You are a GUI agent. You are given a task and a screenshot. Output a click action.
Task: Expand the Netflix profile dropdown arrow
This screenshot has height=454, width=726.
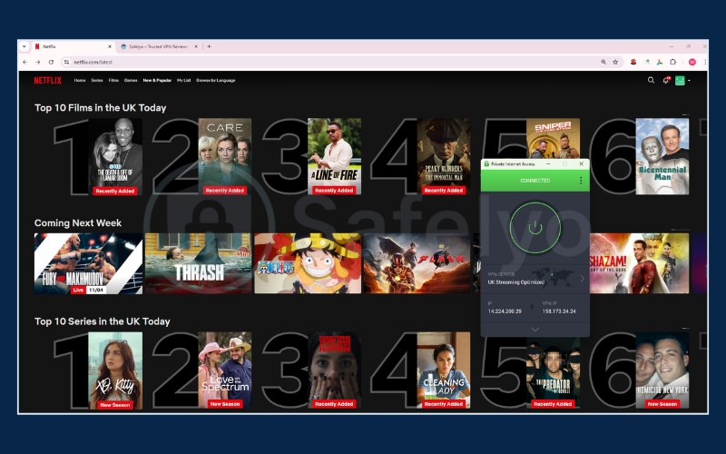(x=689, y=81)
